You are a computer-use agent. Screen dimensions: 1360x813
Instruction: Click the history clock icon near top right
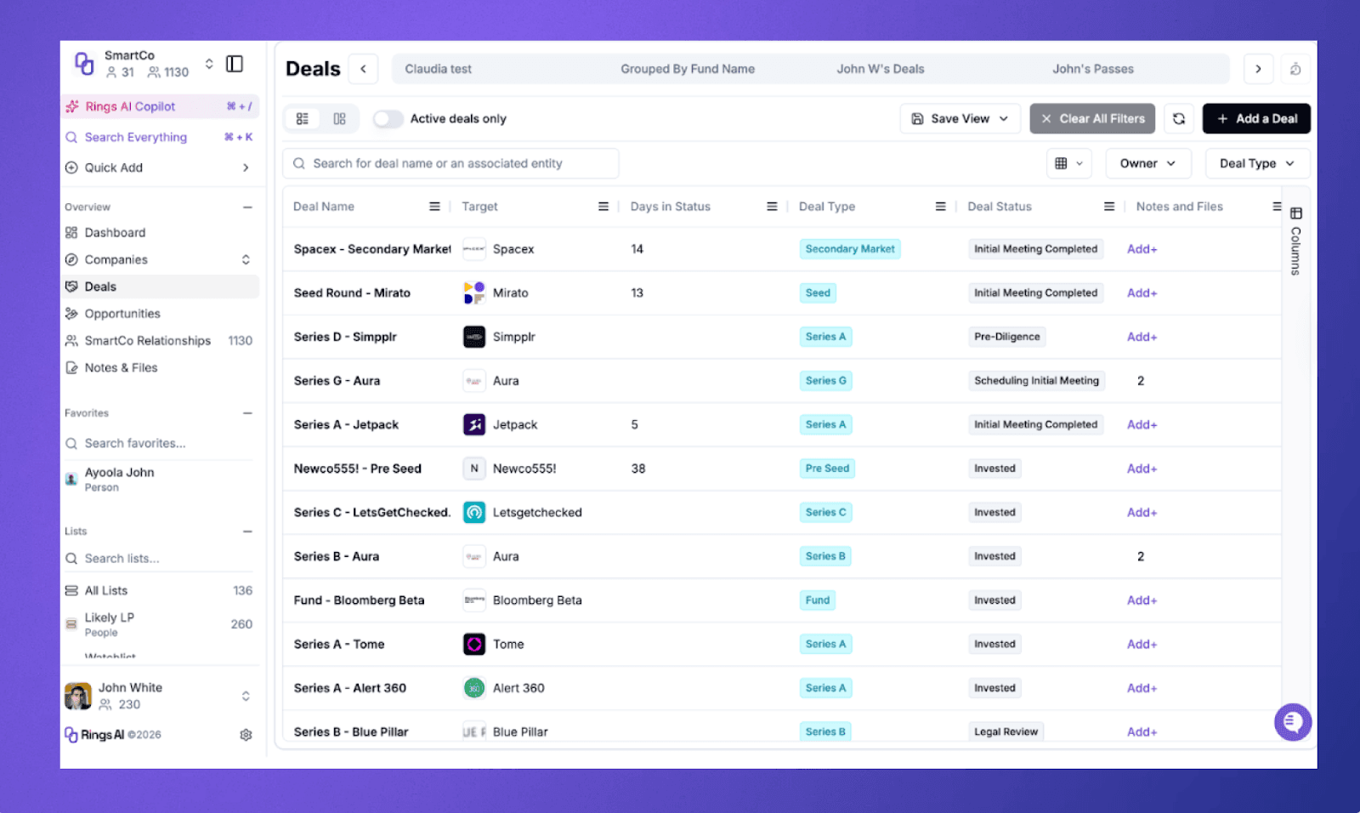click(x=1295, y=69)
